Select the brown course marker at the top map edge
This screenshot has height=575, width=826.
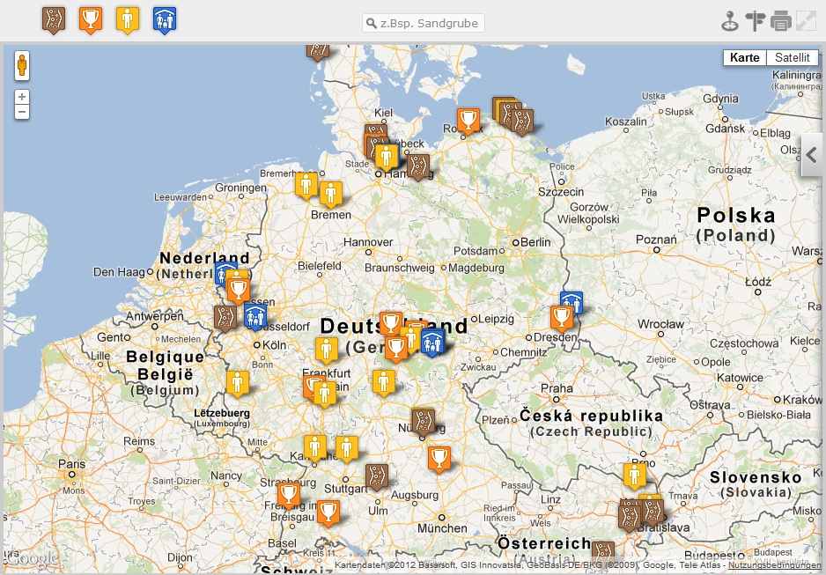tap(318, 52)
